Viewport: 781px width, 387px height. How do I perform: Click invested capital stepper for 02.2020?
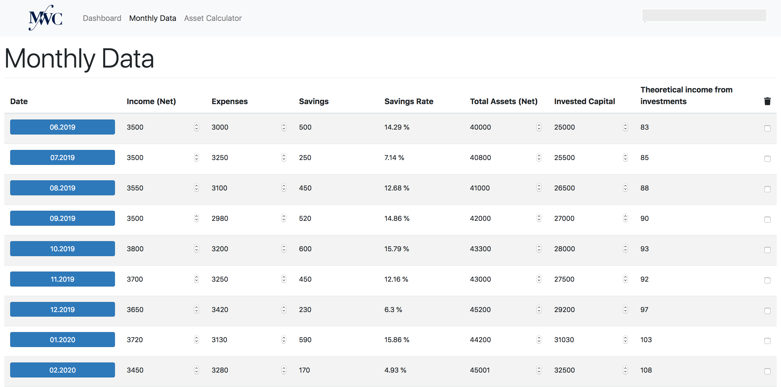tap(625, 370)
